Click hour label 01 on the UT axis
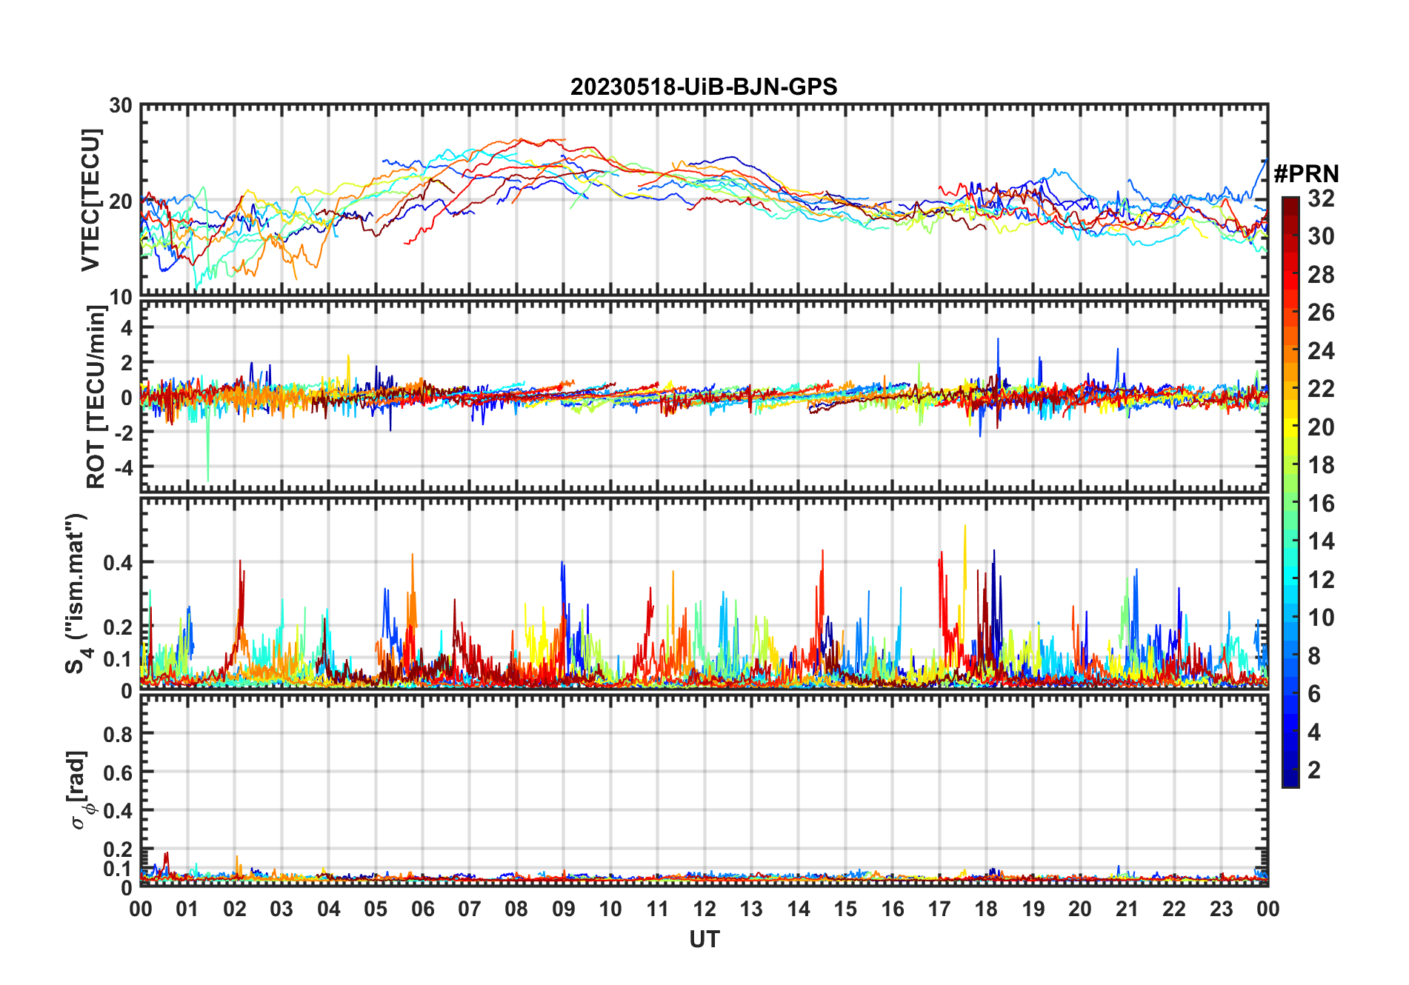Screen dimensions: 1409x985 click(x=188, y=909)
